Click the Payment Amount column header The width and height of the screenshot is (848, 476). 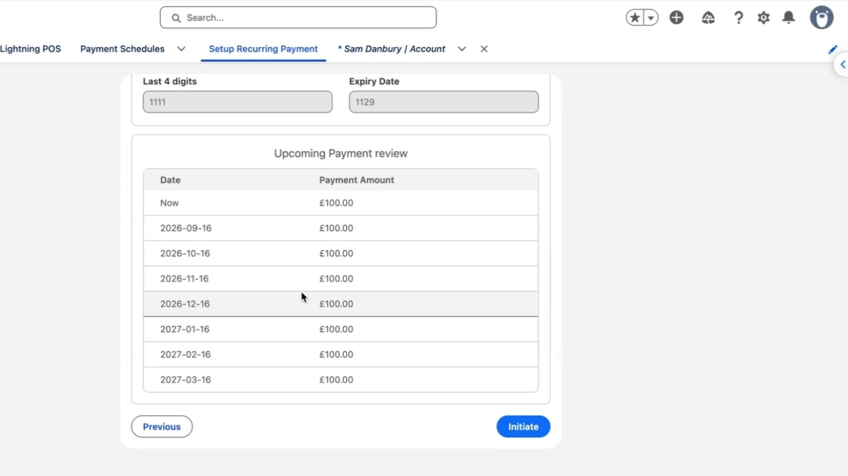coord(357,180)
